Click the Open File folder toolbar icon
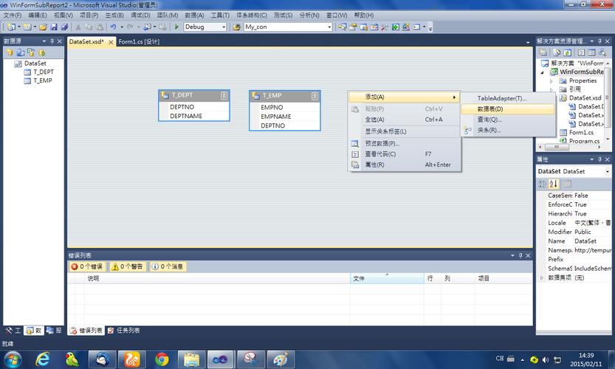This screenshot has height=369, width=615. [44, 27]
